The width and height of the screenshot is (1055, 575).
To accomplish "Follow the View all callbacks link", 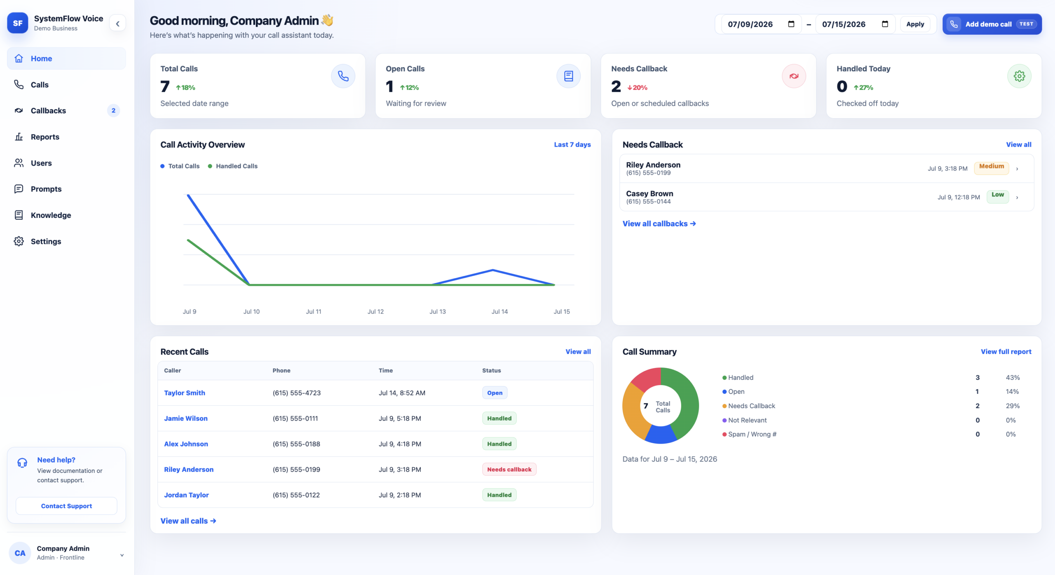I will pyautogui.click(x=659, y=224).
